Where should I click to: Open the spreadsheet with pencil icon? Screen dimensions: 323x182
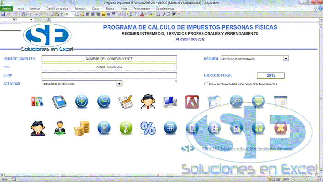click(x=126, y=102)
